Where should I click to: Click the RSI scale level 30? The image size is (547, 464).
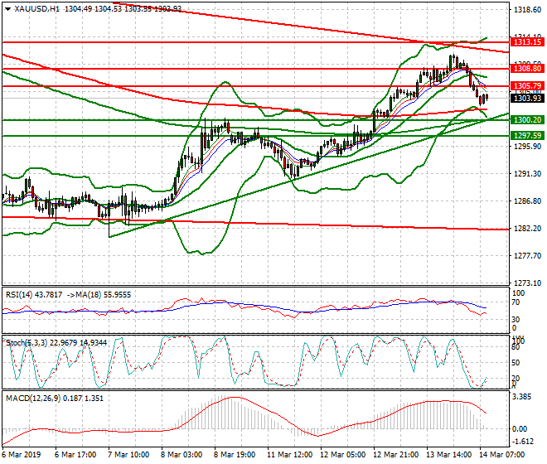(x=516, y=320)
